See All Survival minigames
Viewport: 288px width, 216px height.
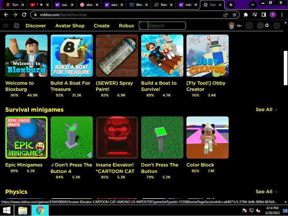click(x=267, y=110)
